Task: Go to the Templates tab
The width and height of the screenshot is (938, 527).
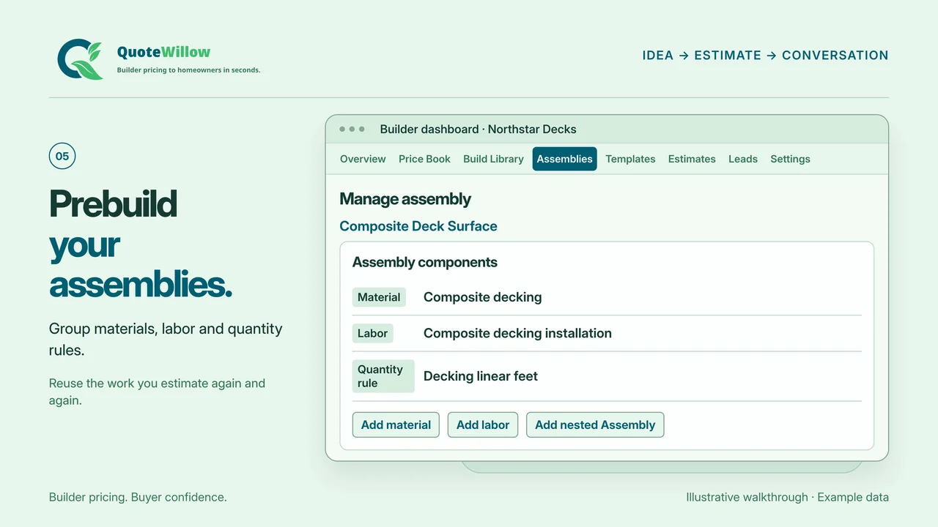Action: click(x=630, y=159)
